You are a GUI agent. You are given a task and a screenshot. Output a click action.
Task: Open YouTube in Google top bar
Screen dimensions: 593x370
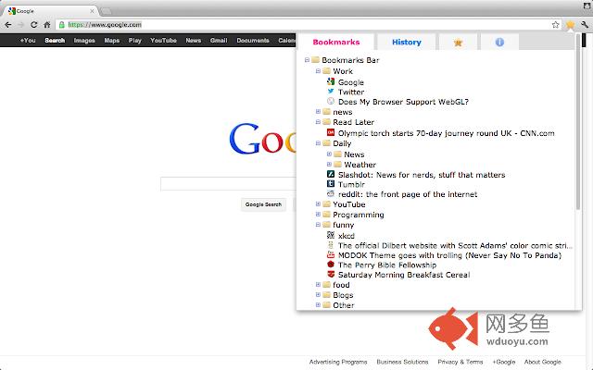tap(163, 40)
